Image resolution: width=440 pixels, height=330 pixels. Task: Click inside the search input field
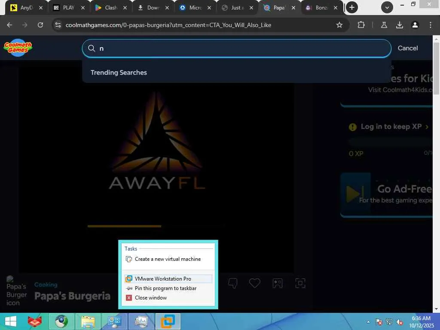pos(237,48)
